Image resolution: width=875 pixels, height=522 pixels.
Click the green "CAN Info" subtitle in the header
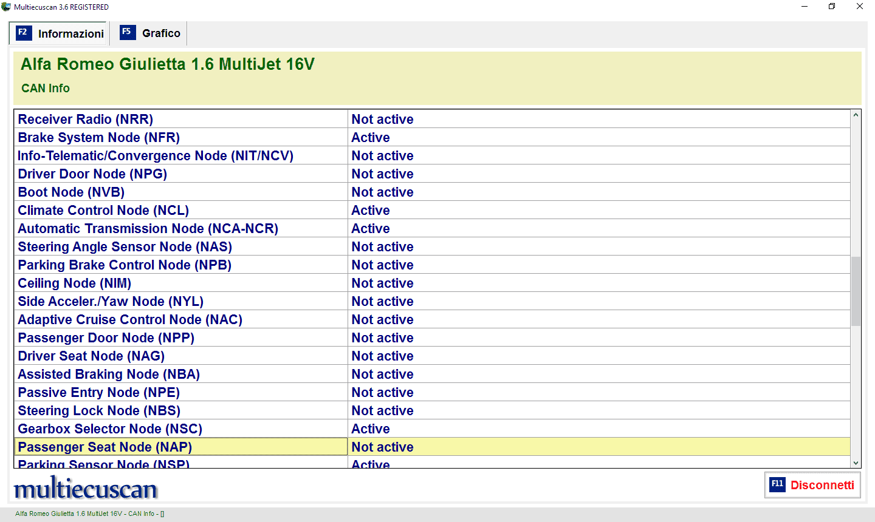(x=46, y=88)
